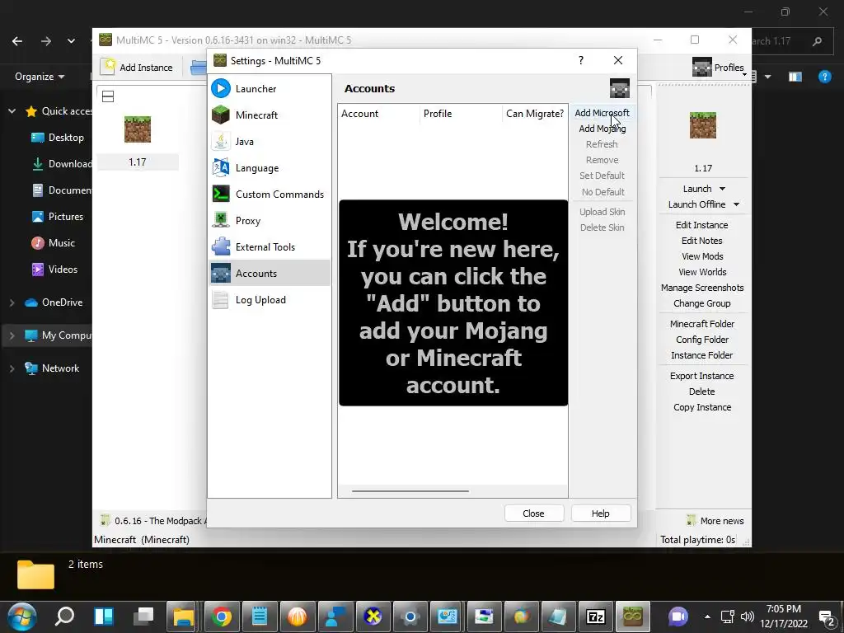Viewport: 844px width, 633px height.
Task: Open the Launch dropdown arrow
Action: click(722, 189)
